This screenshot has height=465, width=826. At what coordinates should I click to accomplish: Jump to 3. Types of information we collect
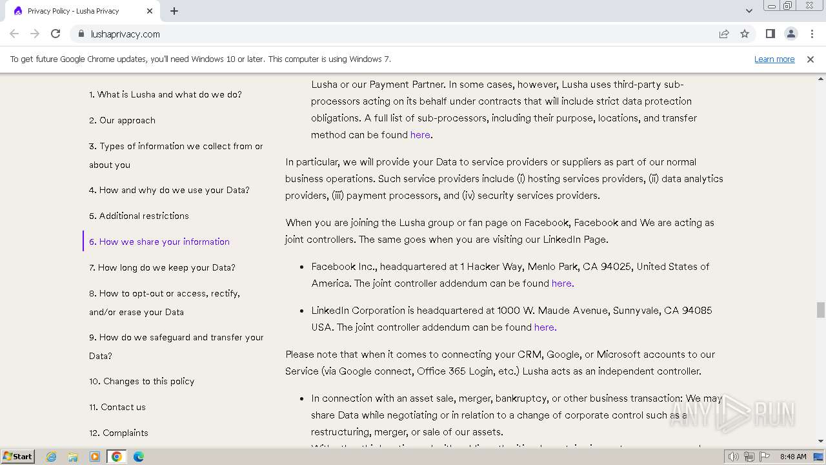click(x=176, y=155)
